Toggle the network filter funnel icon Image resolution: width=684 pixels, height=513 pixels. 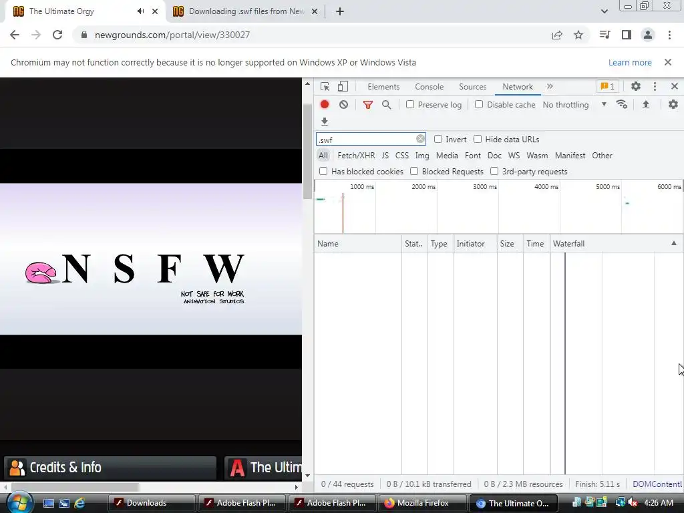[x=368, y=105]
